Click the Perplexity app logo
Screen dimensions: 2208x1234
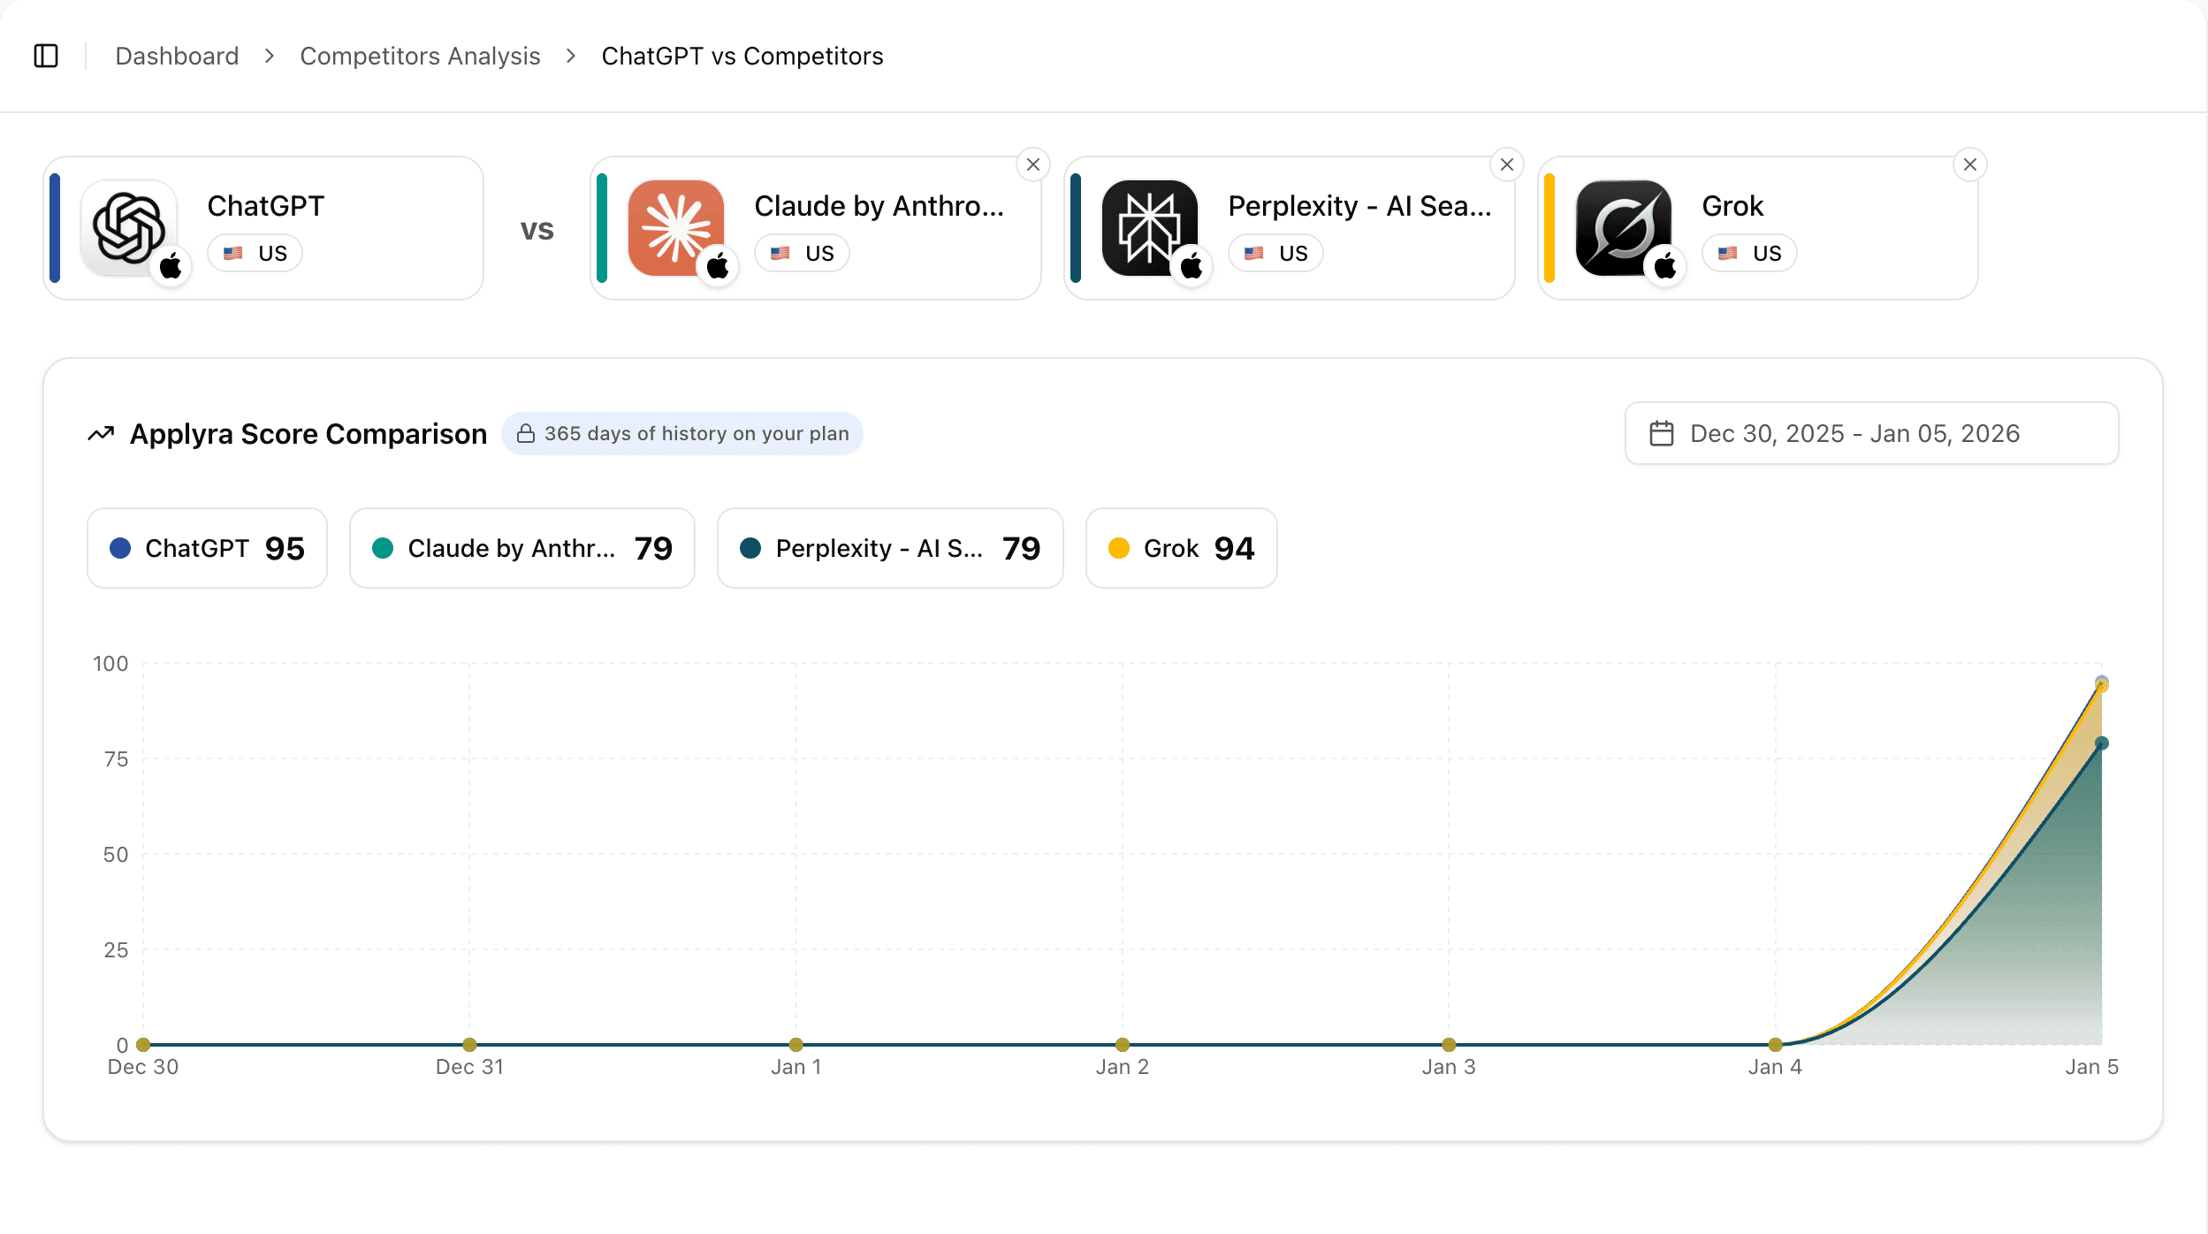[1149, 227]
